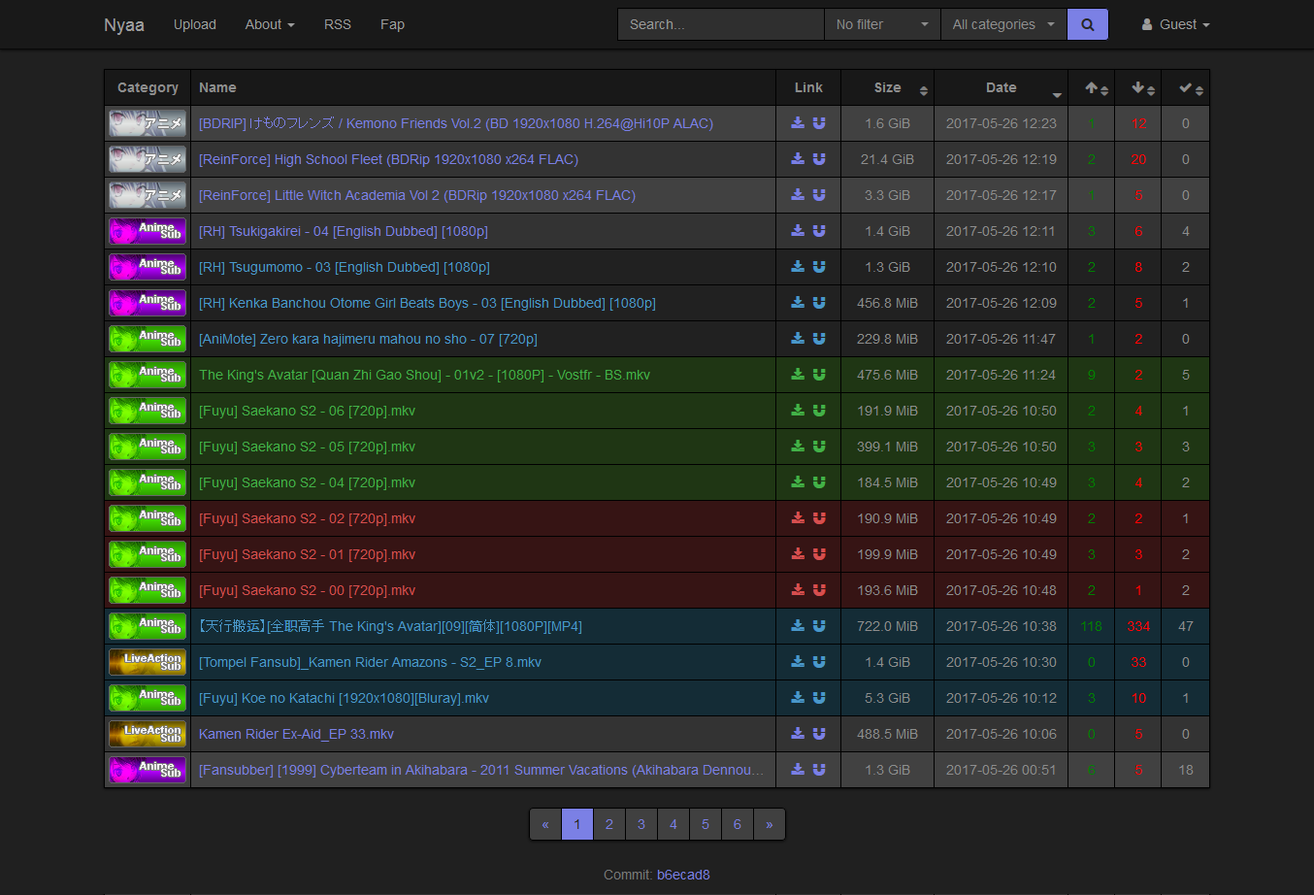The width and height of the screenshot is (1314, 895).
Task: Click the LiveAction Sub category icon for Kamen Rider Amazons
Action: [148, 662]
